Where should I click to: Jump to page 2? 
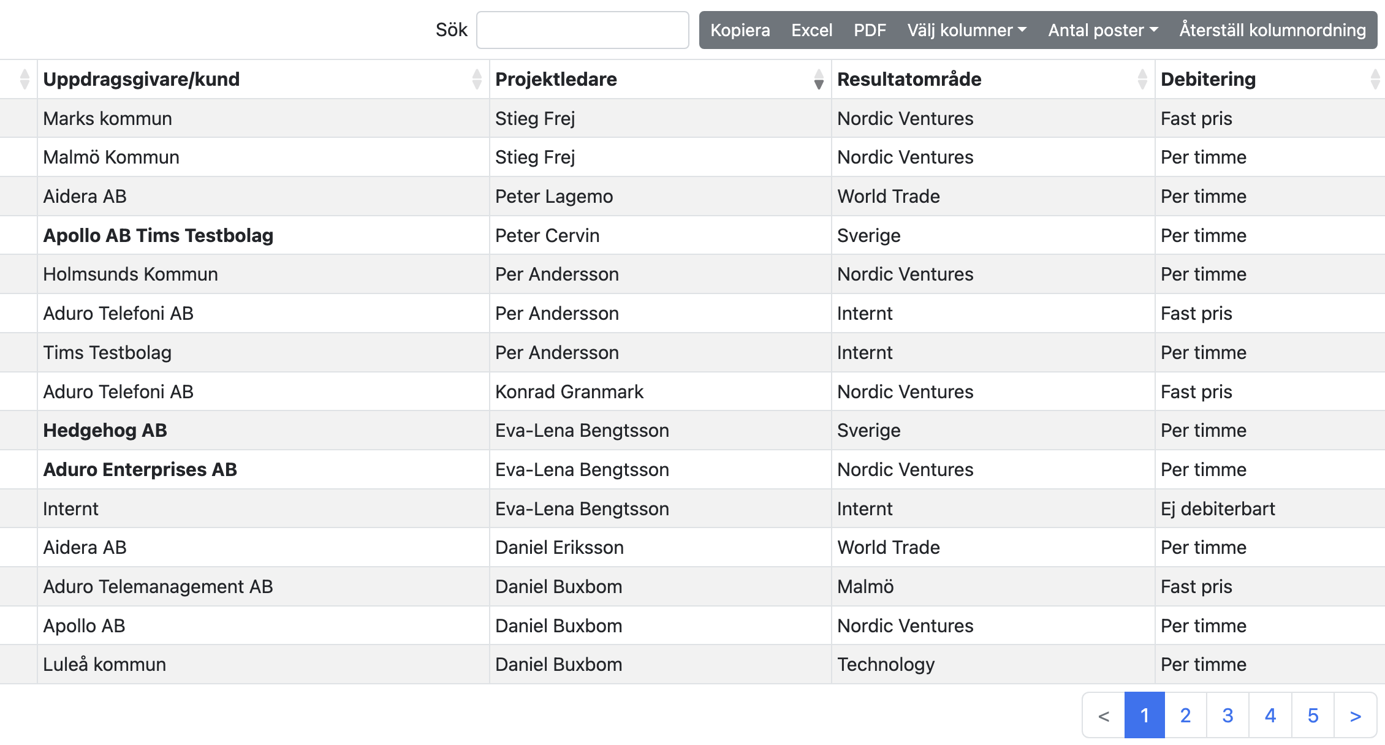point(1185,716)
